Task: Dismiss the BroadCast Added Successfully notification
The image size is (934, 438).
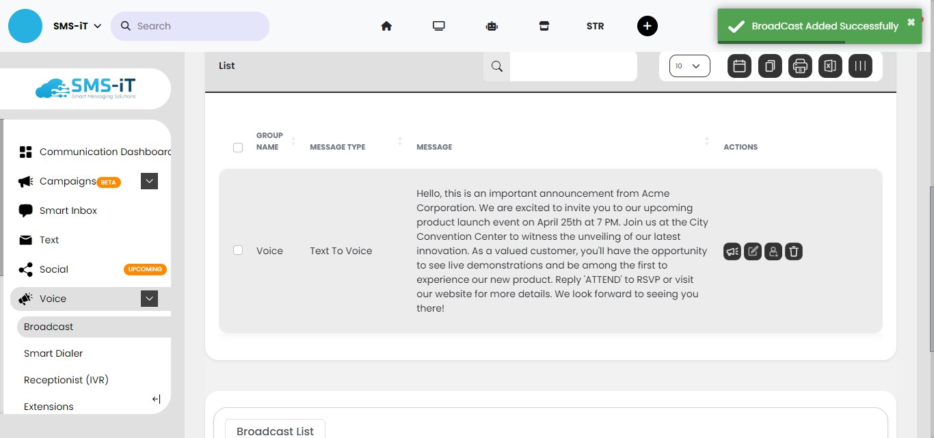Action: coord(911,23)
